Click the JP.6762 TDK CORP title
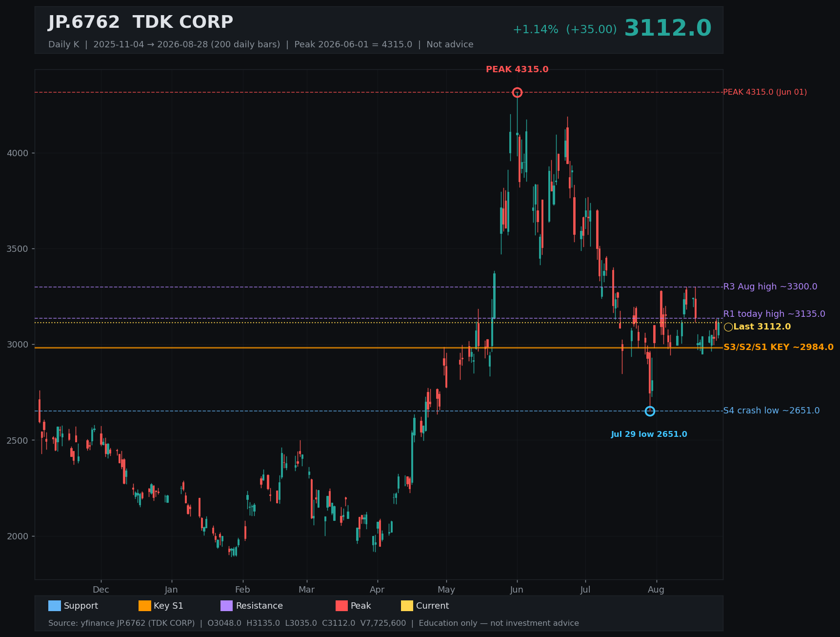 (x=140, y=22)
